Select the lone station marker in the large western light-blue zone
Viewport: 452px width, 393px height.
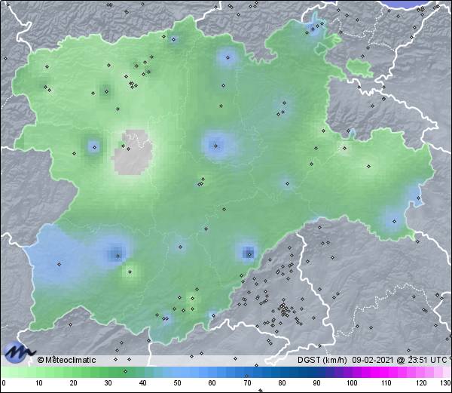59,264
